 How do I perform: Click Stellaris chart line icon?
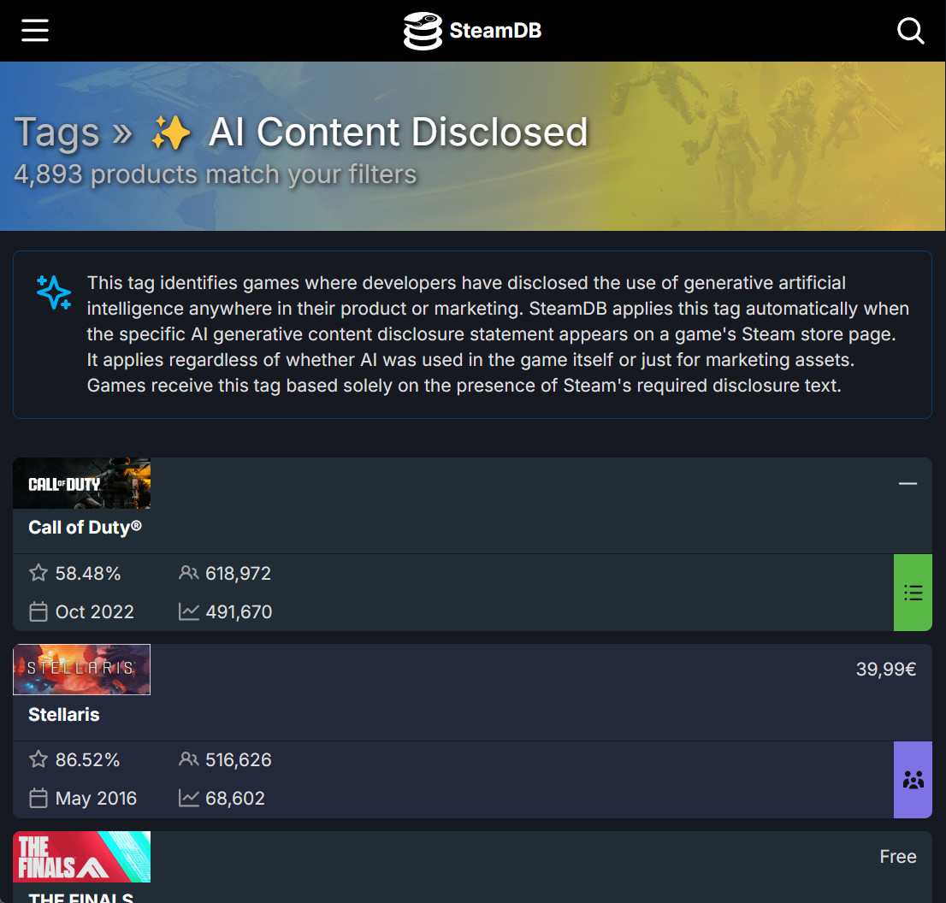tap(189, 798)
